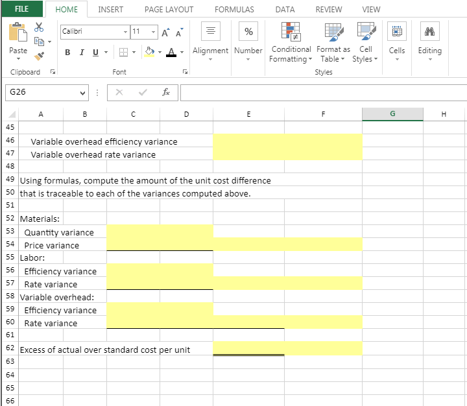Select yellow cell beside Variable overhead efficiency variance
The height and width of the screenshot is (406, 467).
click(x=248, y=141)
